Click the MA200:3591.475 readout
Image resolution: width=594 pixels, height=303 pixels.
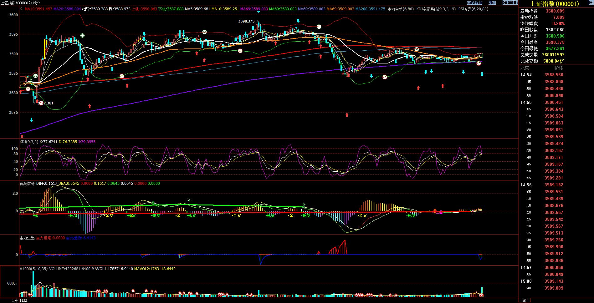click(x=370, y=9)
